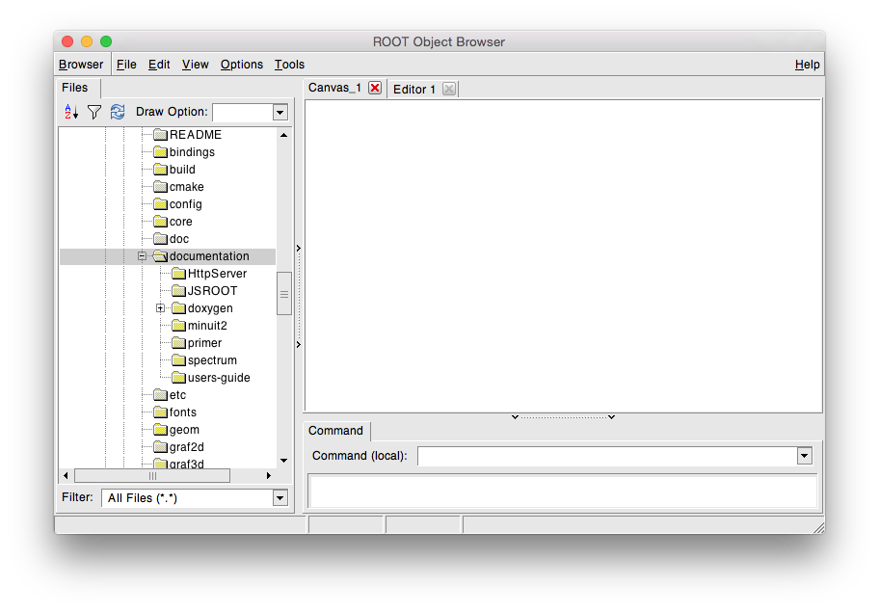Open the Tools menu
The height and width of the screenshot is (611, 879).
pyautogui.click(x=289, y=65)
